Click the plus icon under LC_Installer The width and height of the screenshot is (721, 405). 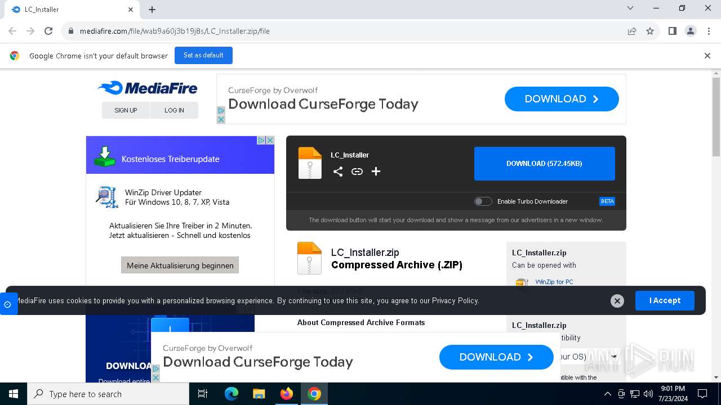point(376,172)
